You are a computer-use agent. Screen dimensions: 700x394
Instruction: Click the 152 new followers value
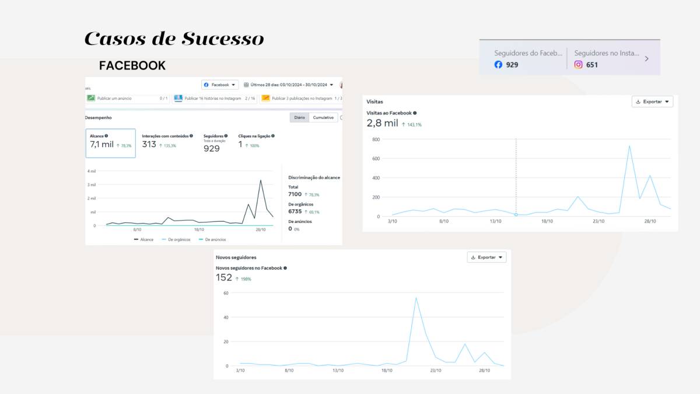click(224, 277)
